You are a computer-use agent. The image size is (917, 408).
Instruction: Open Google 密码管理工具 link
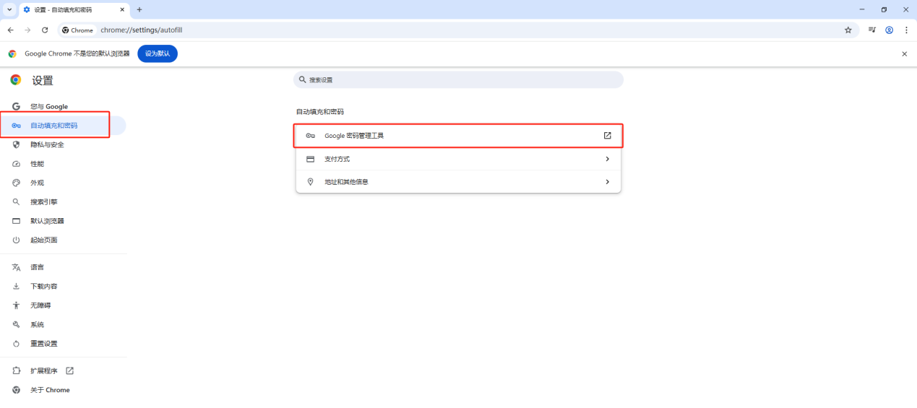coord(458,136)
